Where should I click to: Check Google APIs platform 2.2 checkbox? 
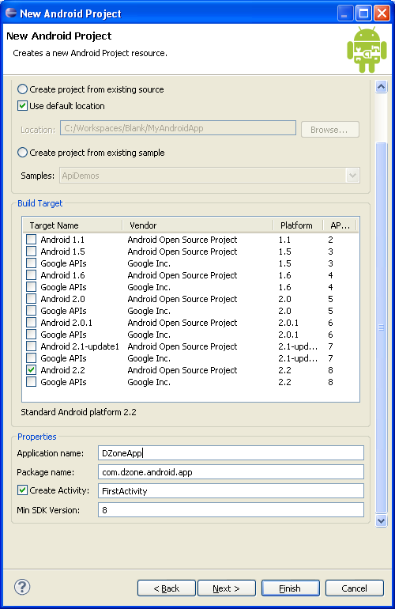pyautogui.click(x=31, y=381)
